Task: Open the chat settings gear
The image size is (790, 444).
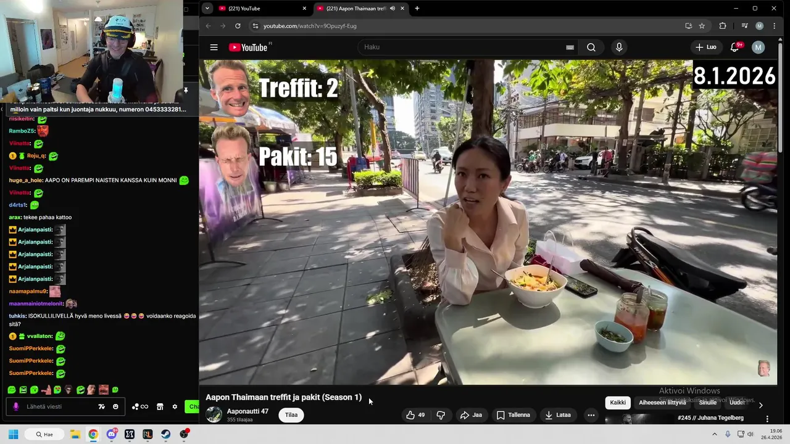Action: point(175,406)
